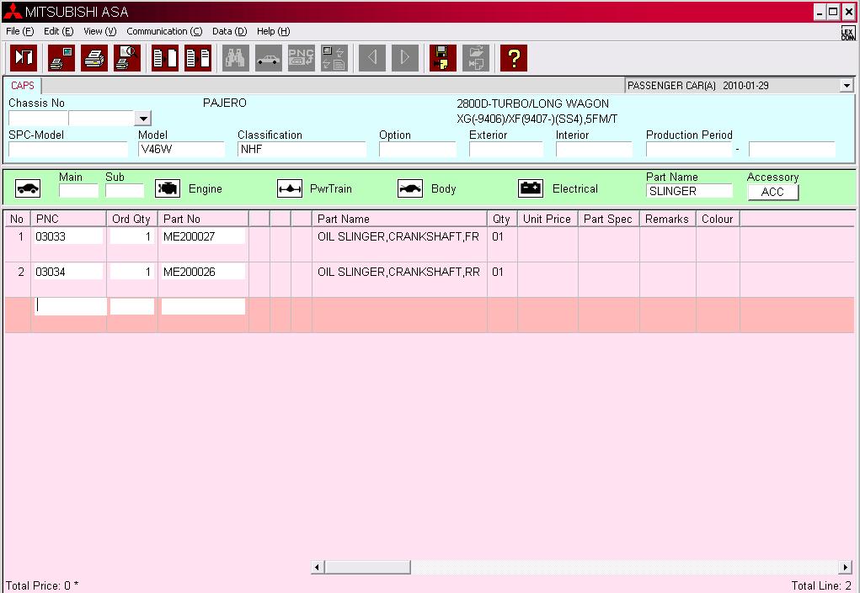Click the Classification NHF input field

click(x=302, y=150)
